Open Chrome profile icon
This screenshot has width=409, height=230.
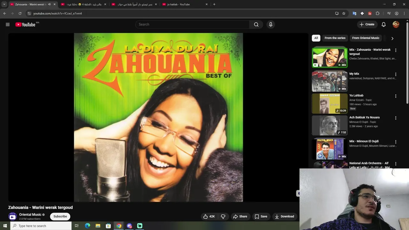tap(397, 13)
